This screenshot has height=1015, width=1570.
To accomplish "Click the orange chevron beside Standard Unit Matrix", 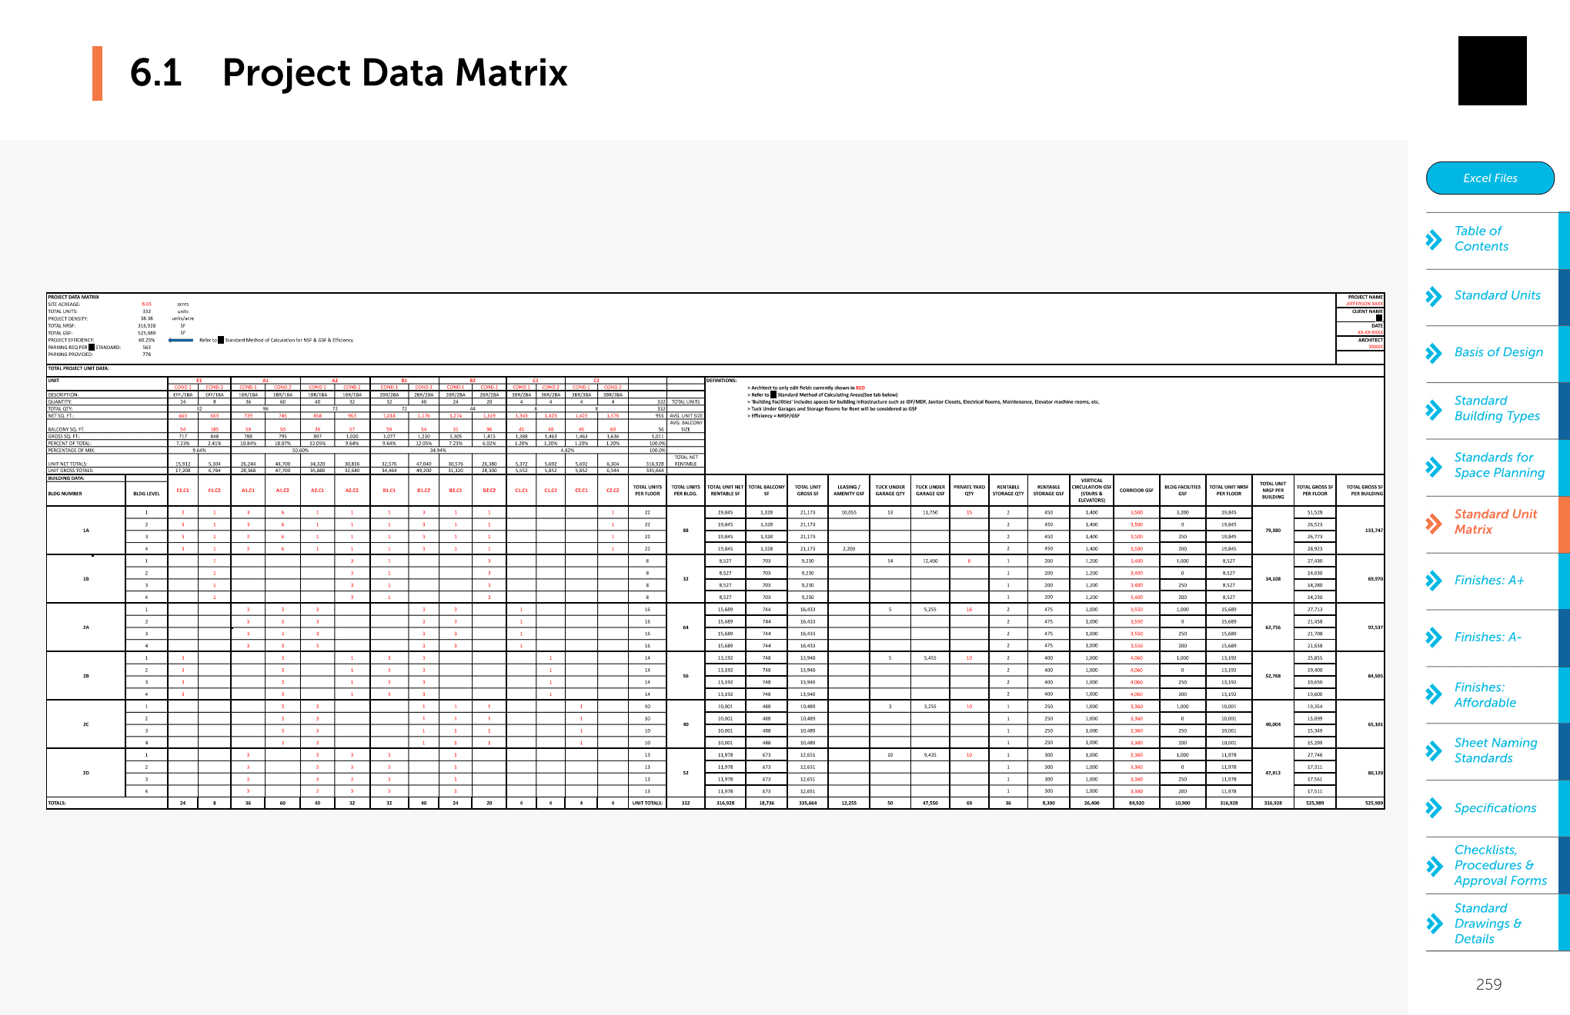I will click(x=1433, y=524).
